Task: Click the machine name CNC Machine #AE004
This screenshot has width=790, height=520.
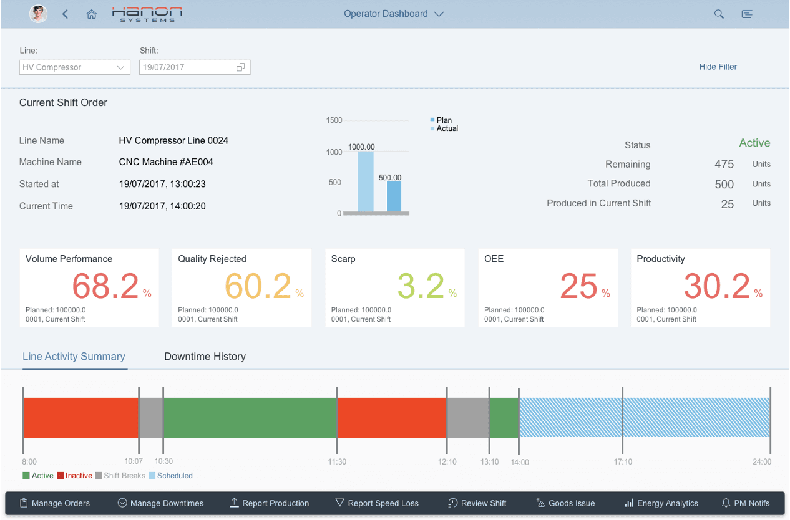Action: pyautogui.click(x=166, y=162)
